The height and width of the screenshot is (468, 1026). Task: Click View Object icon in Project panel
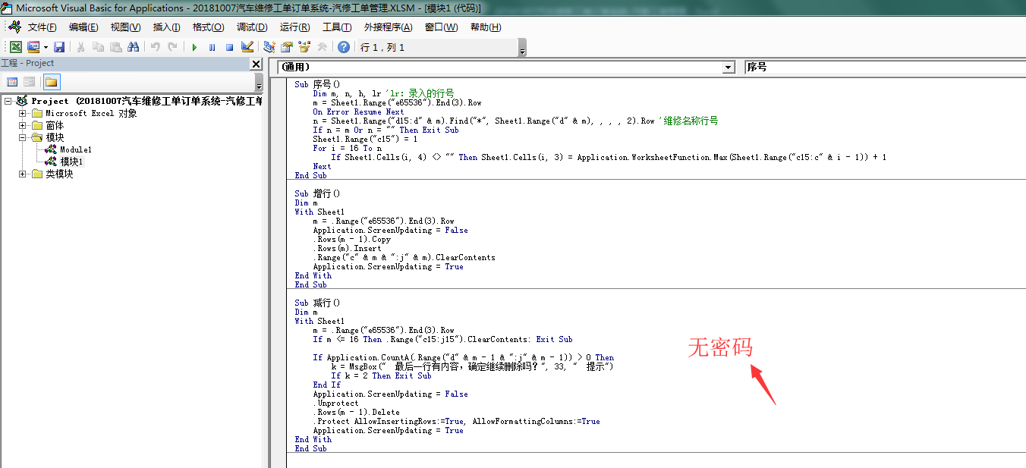29,82
